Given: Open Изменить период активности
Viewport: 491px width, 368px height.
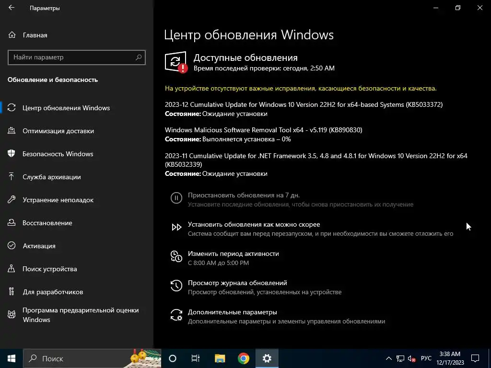Looking at the screenshot, I should pos(234,254).
